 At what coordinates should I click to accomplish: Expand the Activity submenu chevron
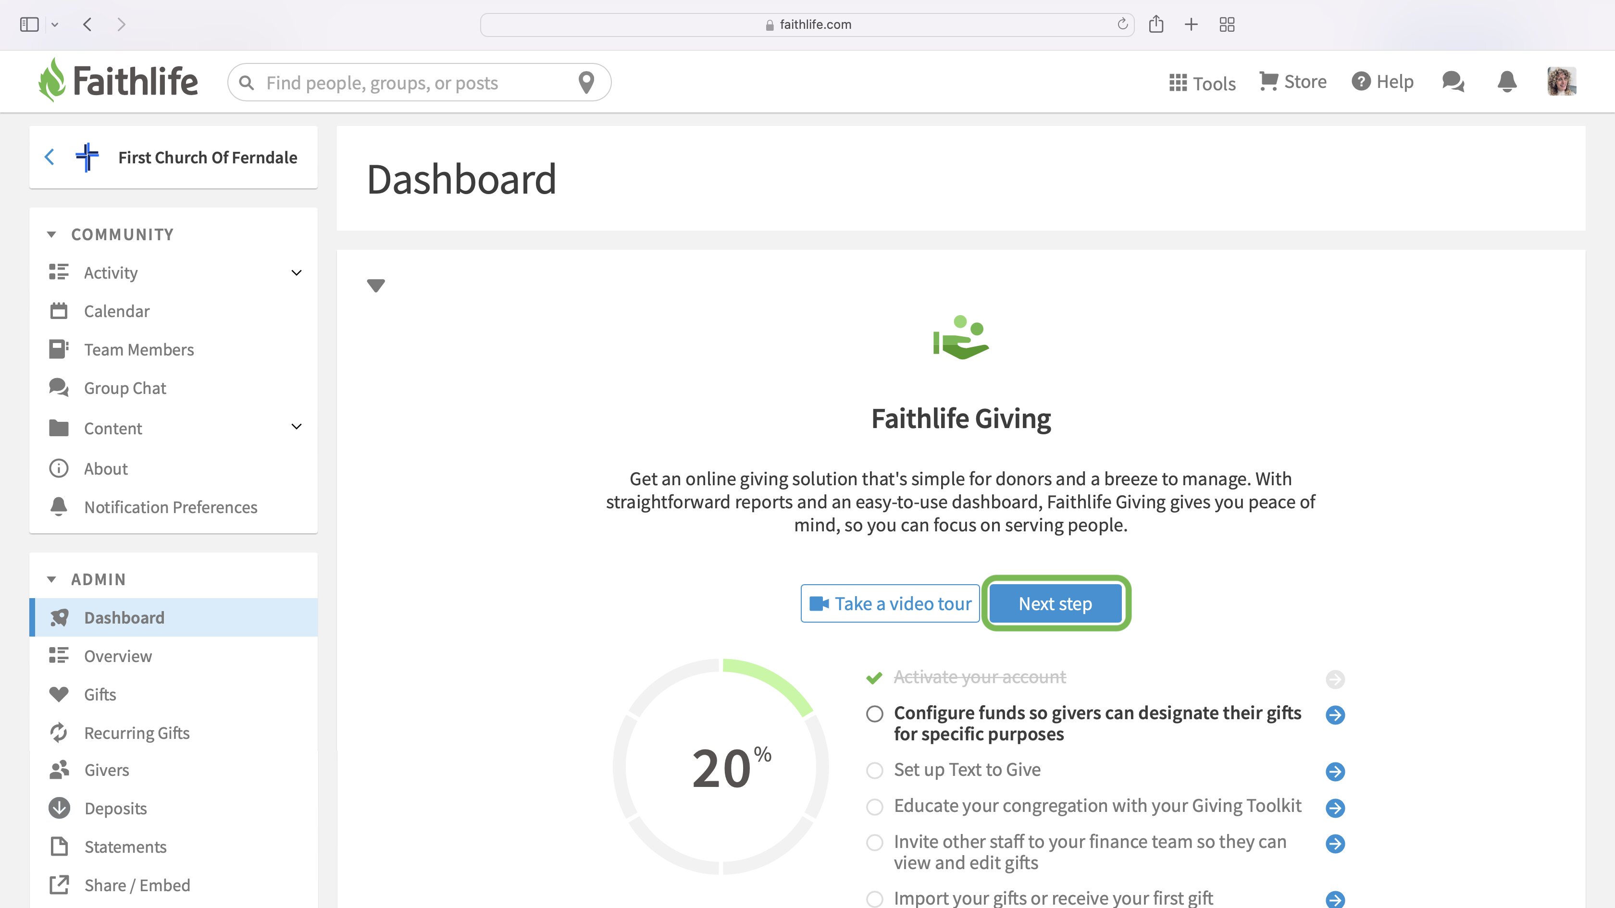297,272
